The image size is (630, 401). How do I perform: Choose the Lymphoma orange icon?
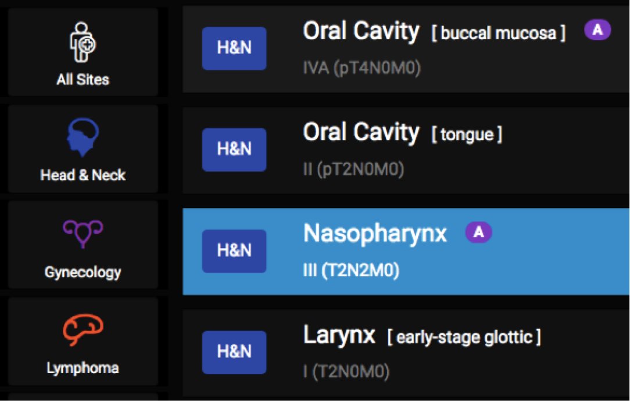click(x=83, y=330)
